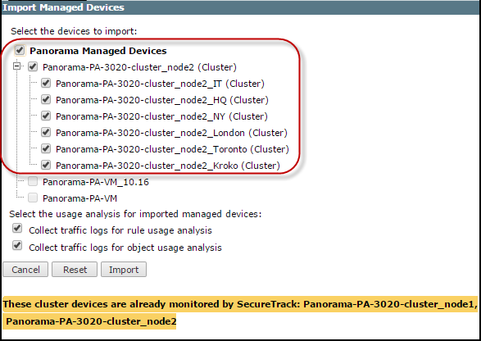Toggle the cluster_node2_NY checkbox
The width and height of the screenshot is (481, 341).
point(46,116)
